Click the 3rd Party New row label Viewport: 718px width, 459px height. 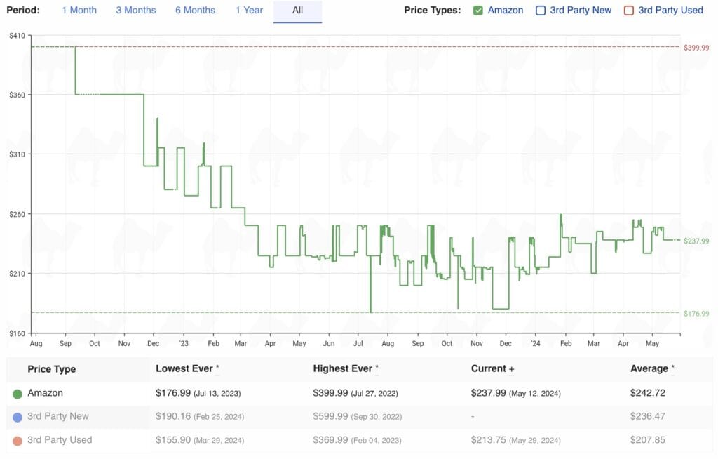(58, 416)
